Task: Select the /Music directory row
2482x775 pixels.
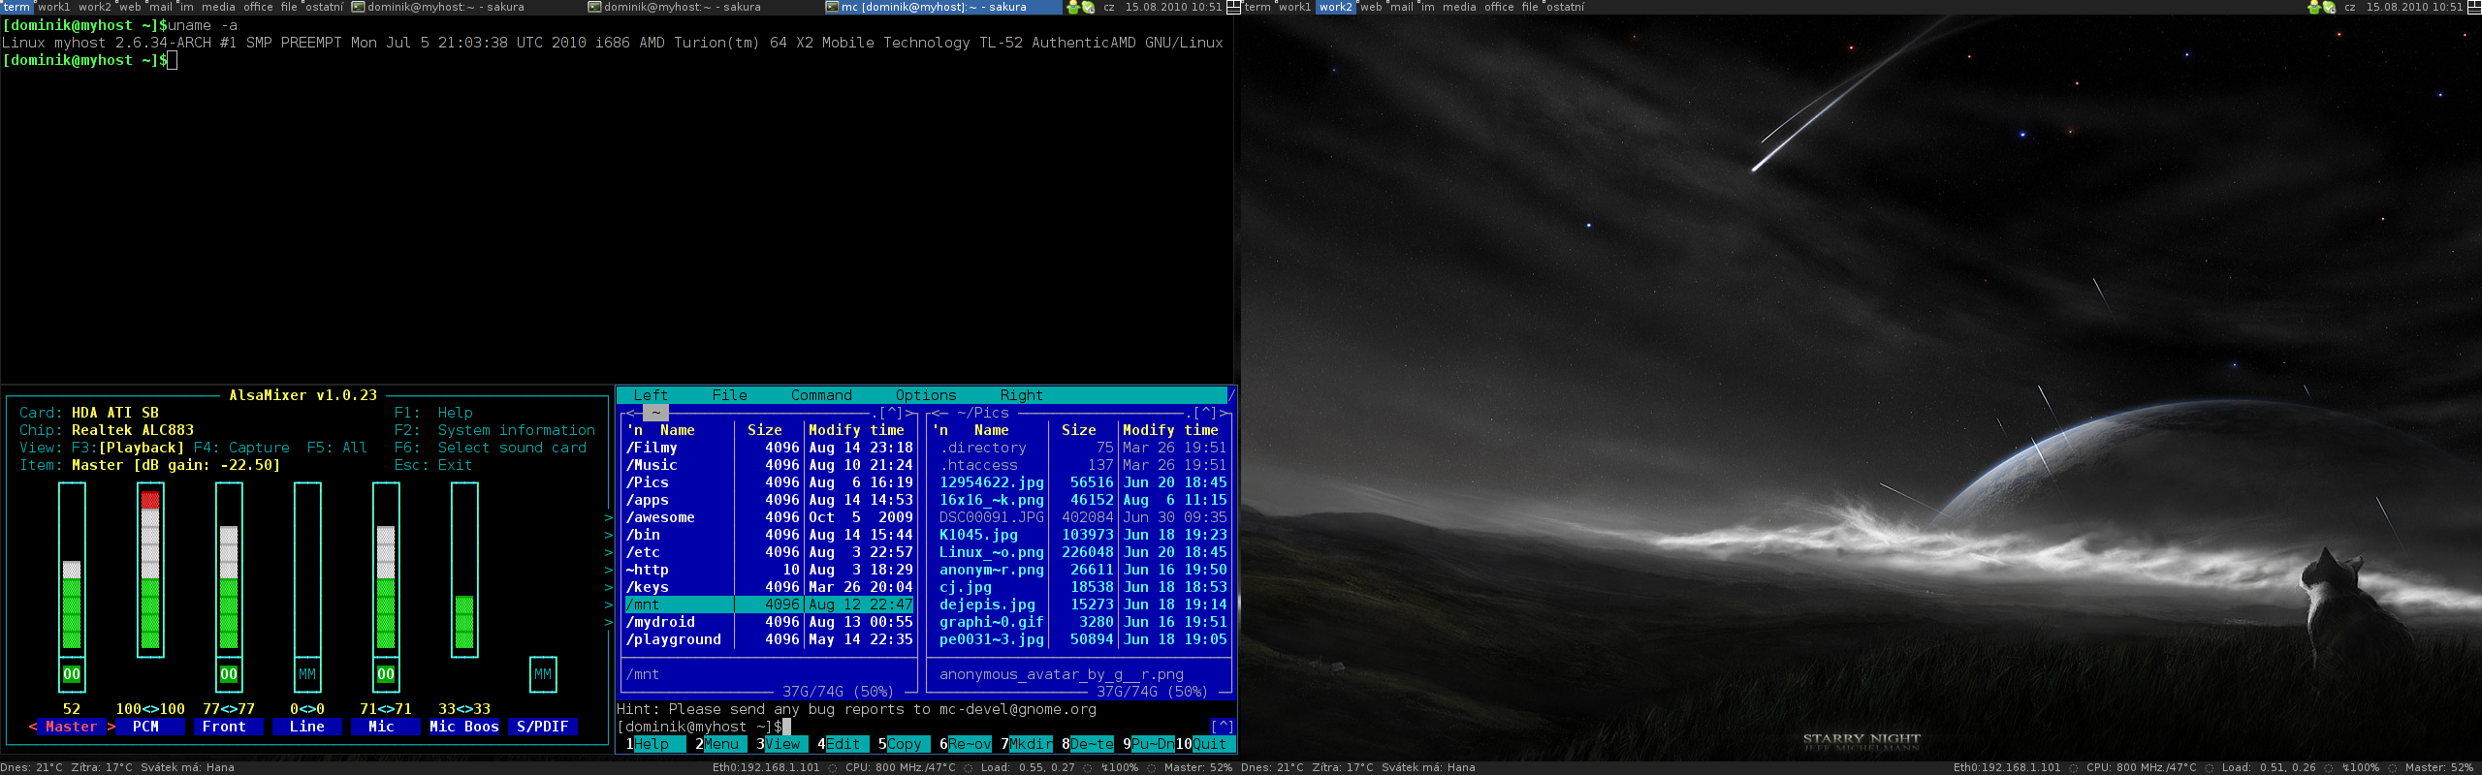Action: click(770, 465)
